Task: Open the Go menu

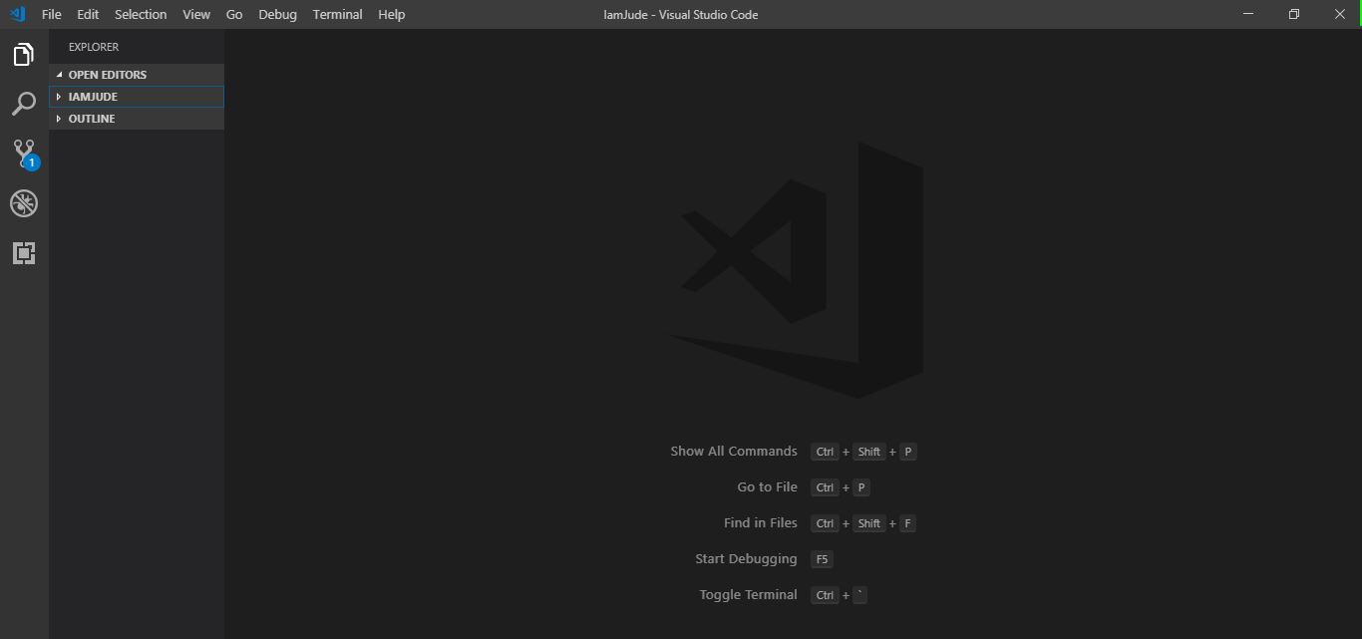Action: coord(234,14)
